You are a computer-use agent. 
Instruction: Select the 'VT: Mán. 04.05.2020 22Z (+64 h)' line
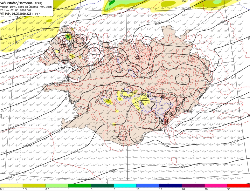[21, 14]
